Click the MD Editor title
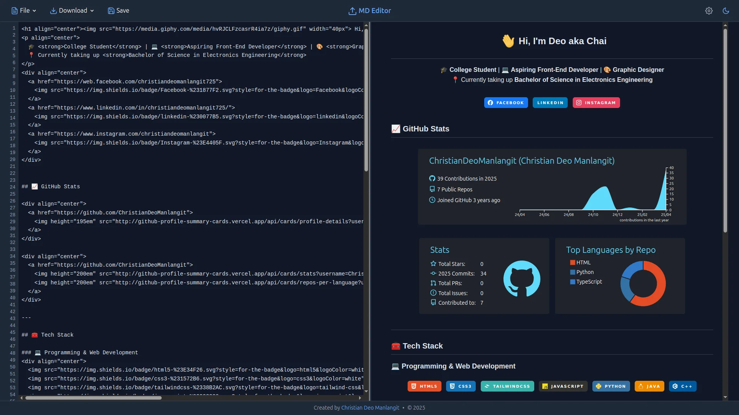The height and width of the screenshot is (415, 739). click(375, 11)
